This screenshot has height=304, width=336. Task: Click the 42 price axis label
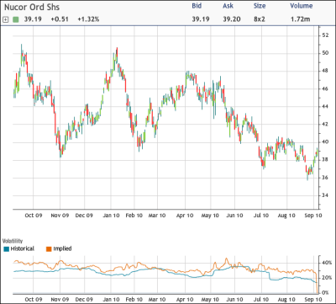[325, 125]
